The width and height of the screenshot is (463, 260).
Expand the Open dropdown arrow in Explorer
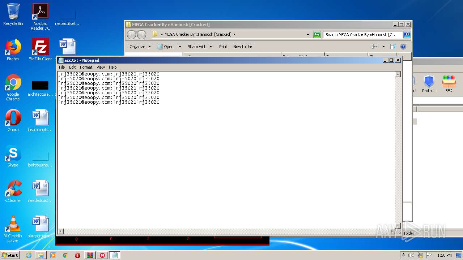[x=180, y=47]
